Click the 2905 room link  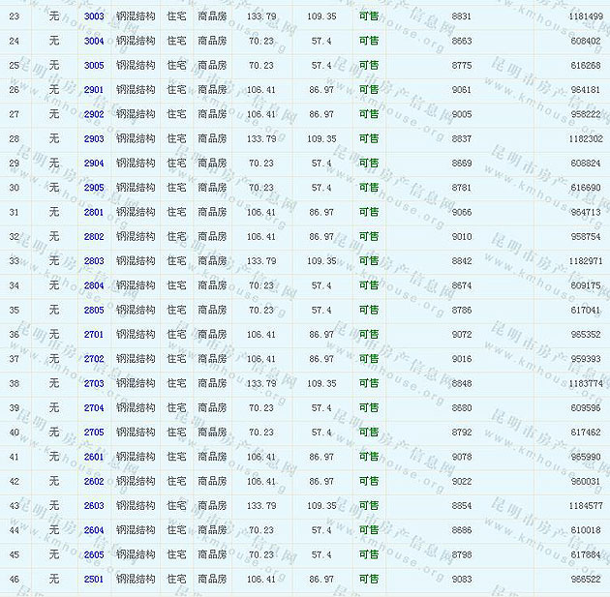(x=94, y=188)
